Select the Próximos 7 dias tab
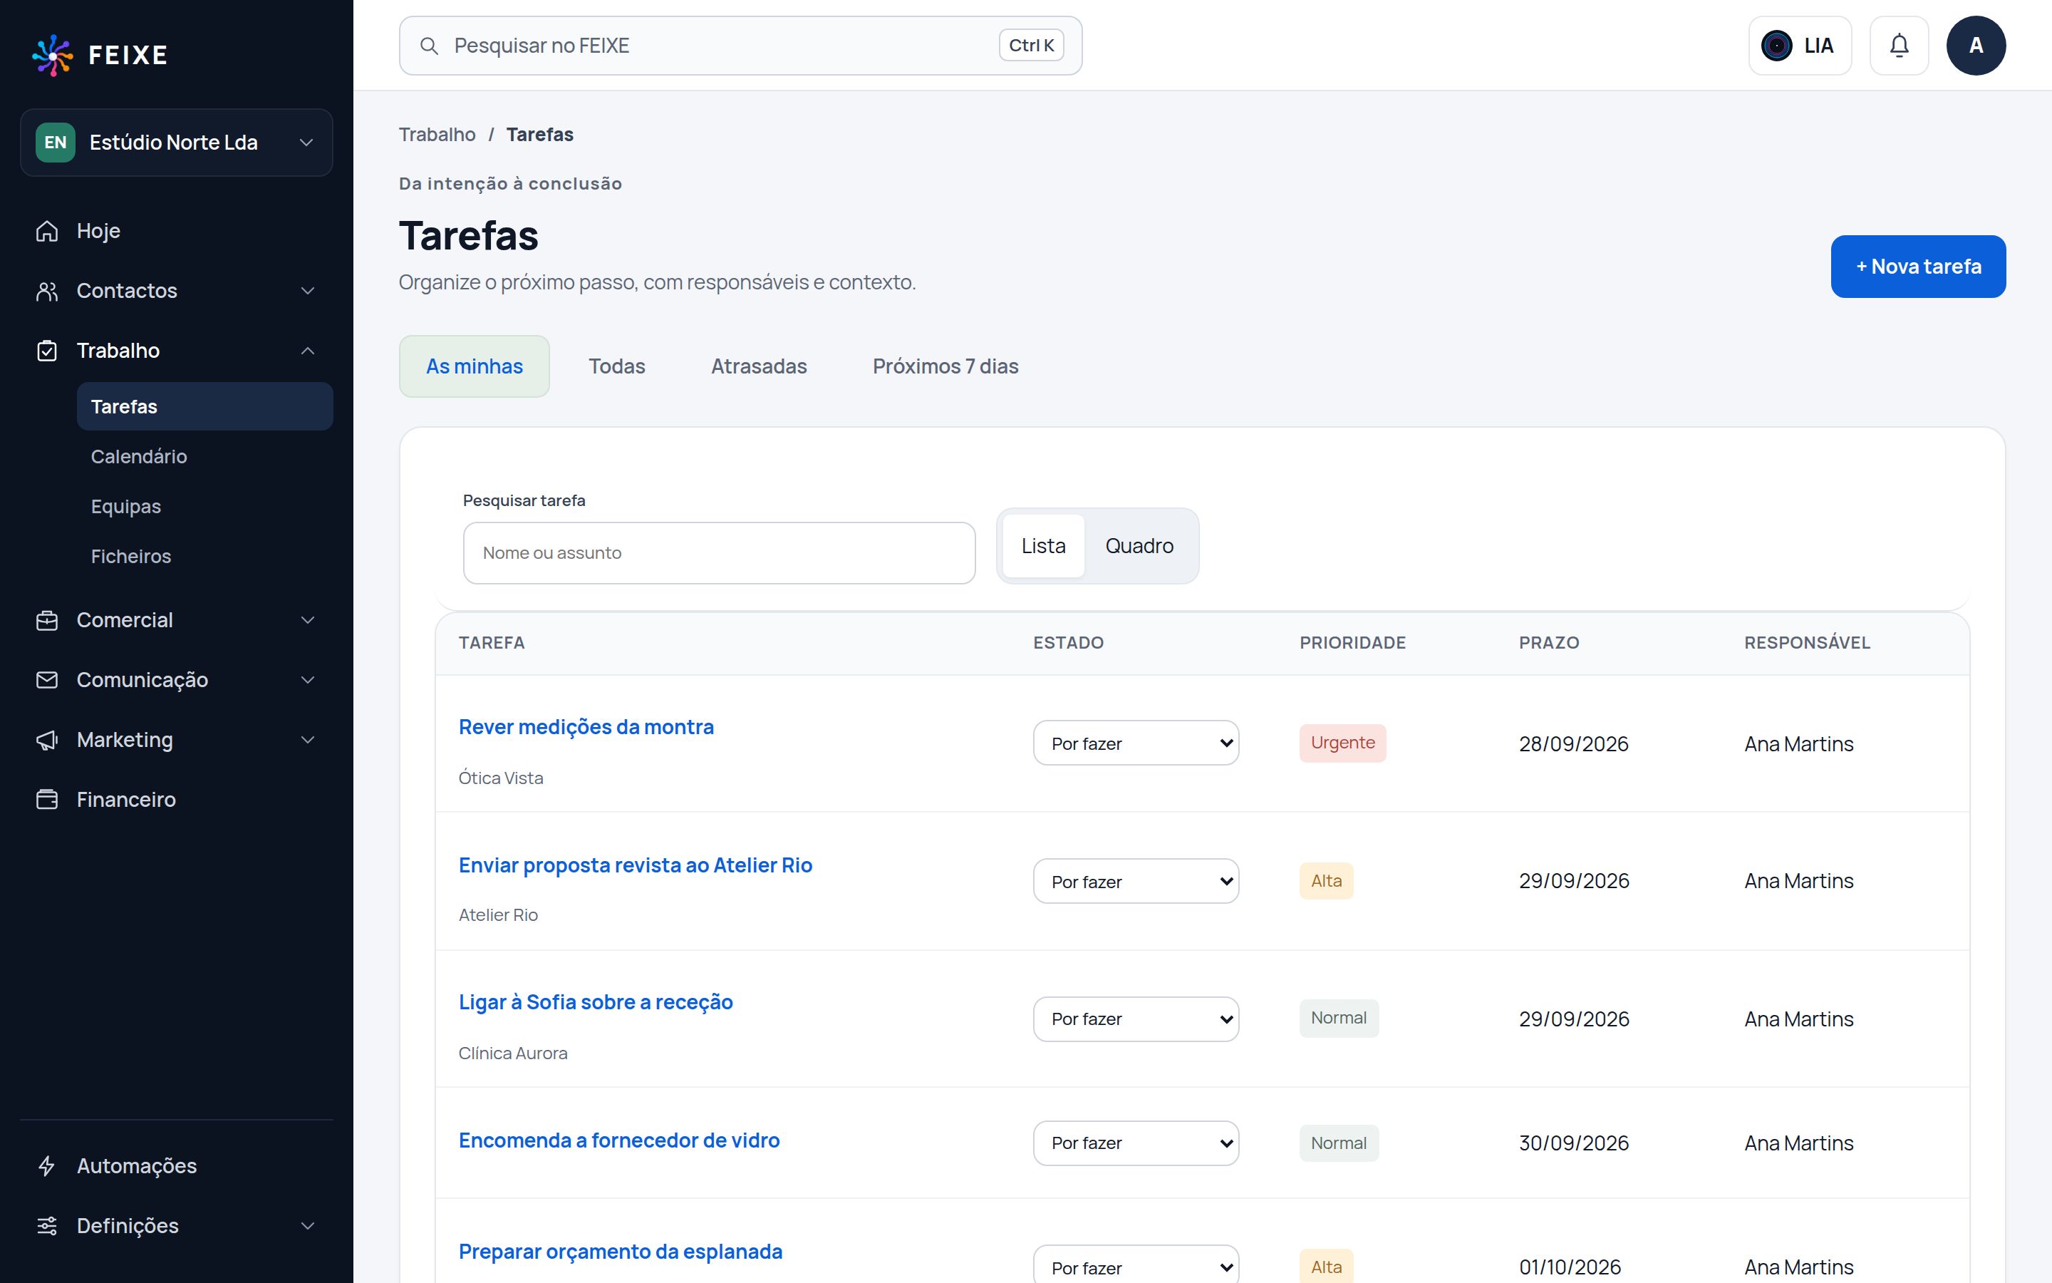The image size is (2052, 1283). tap(945, 366)
